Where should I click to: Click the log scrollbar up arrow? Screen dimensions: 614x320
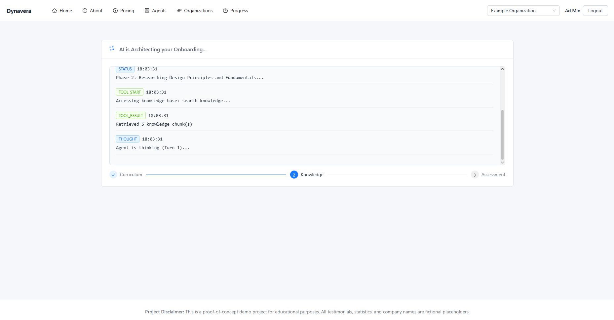point(502,69)
